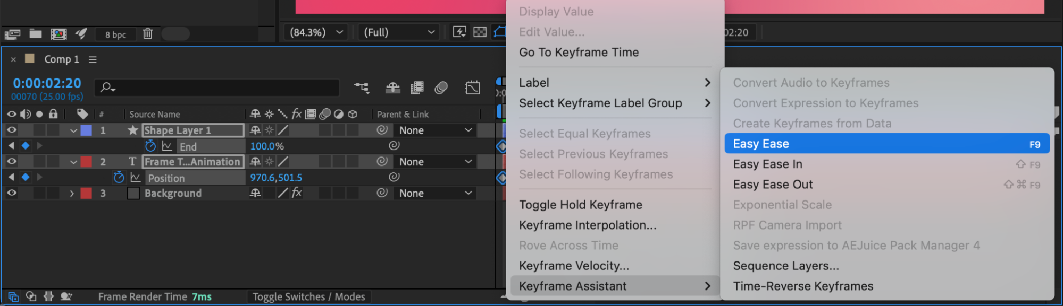Image resolution: width=1063 pixels, height=306 pixels.
Task: Click the timeline layer search field
Action: [223, 88]
